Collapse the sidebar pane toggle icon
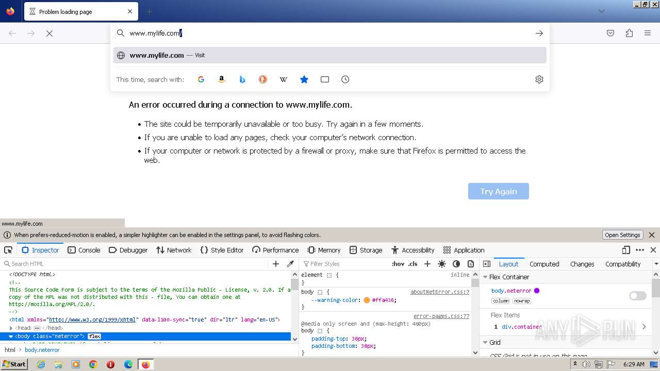Screen dimensions: 660x371 [487, 264]
